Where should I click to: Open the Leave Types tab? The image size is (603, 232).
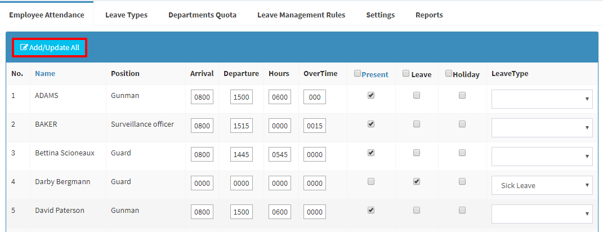pos(126,15)
